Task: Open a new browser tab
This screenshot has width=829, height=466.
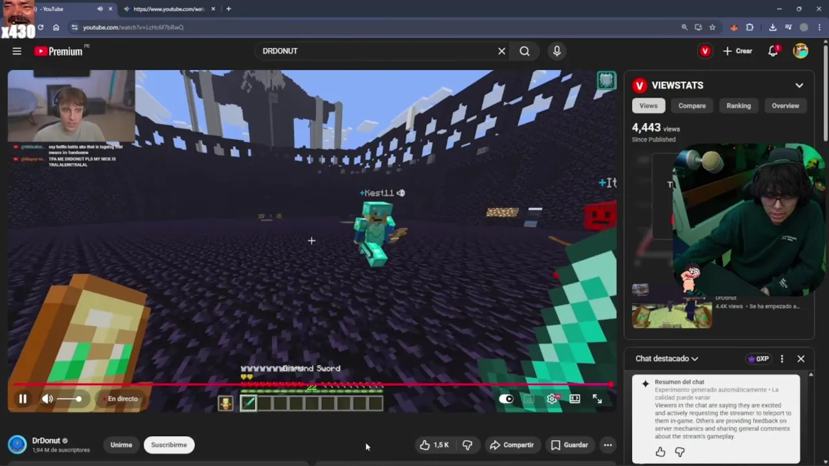Action: tap(229, 9)
